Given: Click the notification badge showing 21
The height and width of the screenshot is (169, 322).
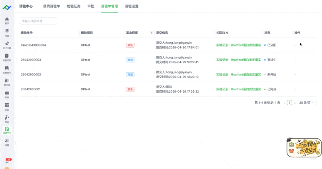Looking at the screenshot, I should point(8,160).
